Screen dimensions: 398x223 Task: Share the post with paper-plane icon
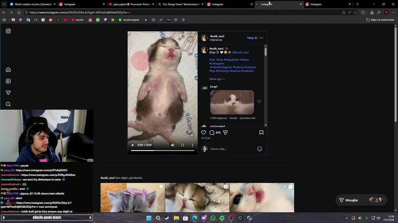(225, 133)
